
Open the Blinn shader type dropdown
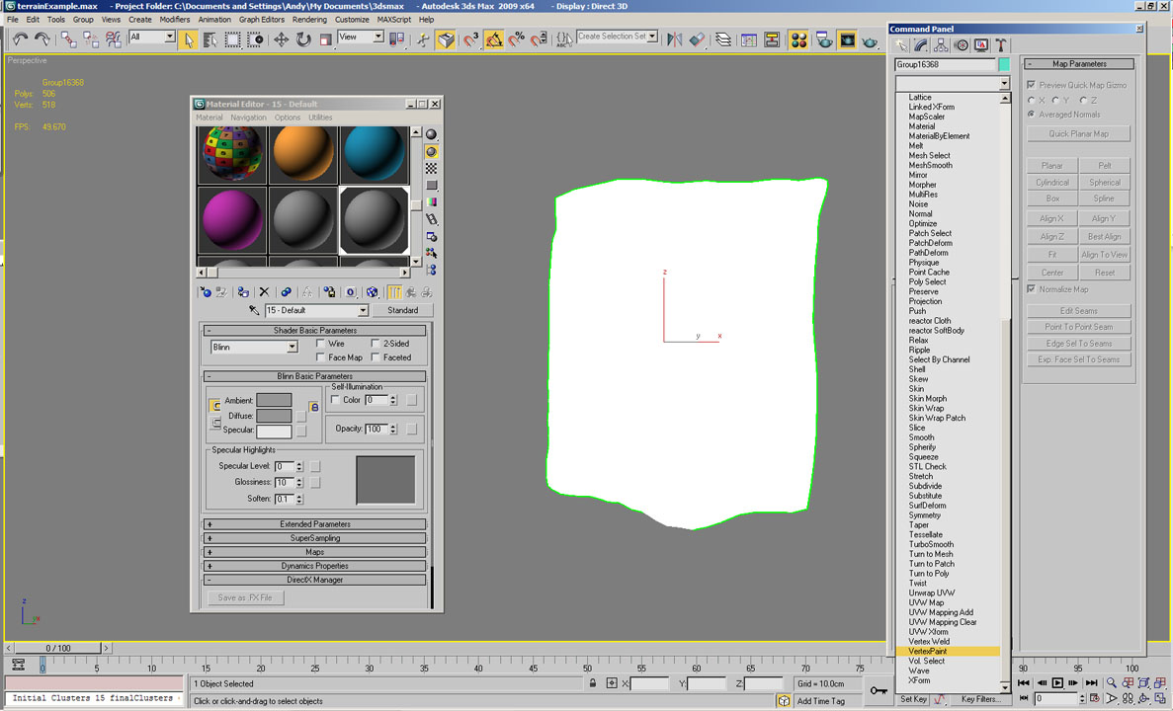click(x=293, y=348)
